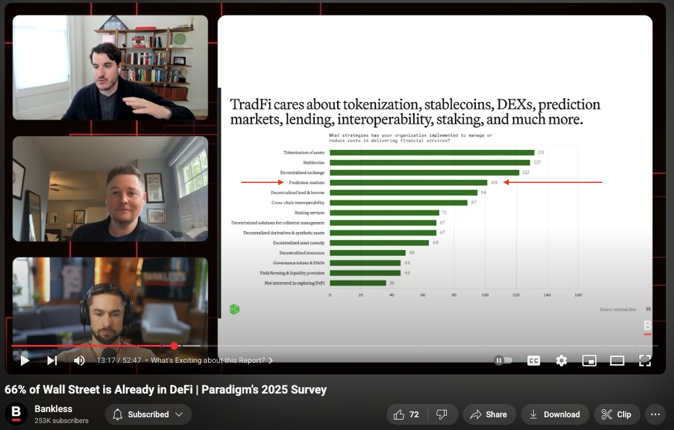674x430 pixels.
Task: Enable closed captions
Action: pyautogui.click(x=533, y=360)
